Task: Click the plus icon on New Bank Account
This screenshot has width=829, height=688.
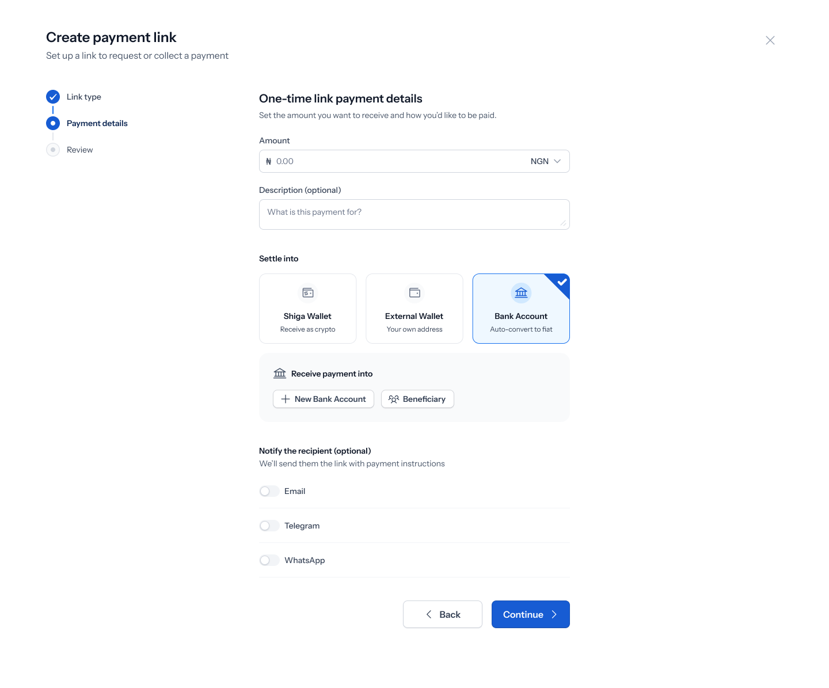Action: (286, 399)
